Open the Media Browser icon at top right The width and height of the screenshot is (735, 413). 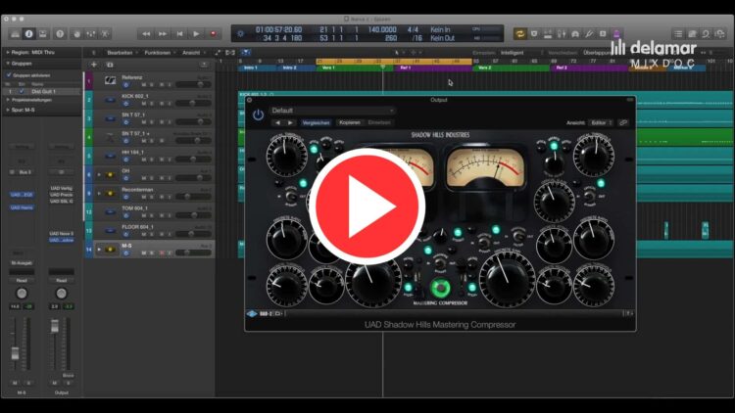[x=720, y=34]
